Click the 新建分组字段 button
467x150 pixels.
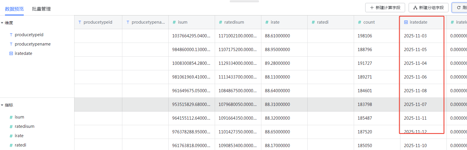[428, 8]
